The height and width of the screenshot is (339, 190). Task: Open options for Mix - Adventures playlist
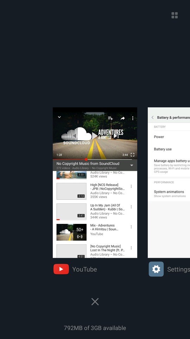131,227
